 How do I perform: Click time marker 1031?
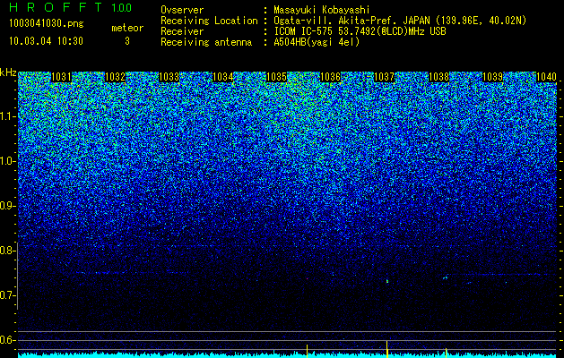point(61,77)
